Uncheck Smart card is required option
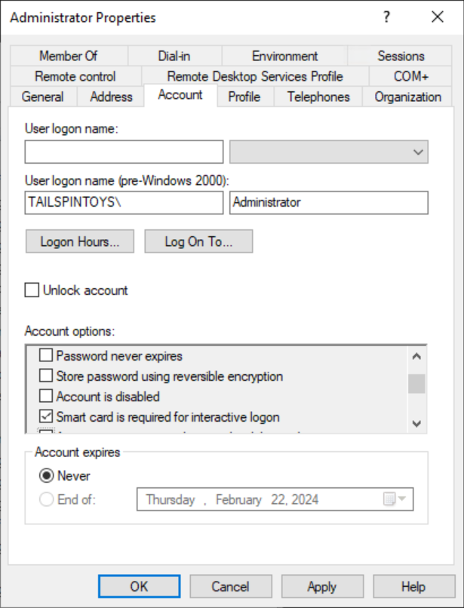The height and width of the screenshot is (608, 464). [x=46, y=417]
